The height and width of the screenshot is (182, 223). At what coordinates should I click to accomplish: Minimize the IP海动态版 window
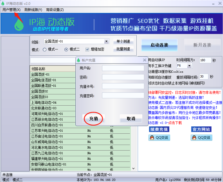tap(213, 4)
